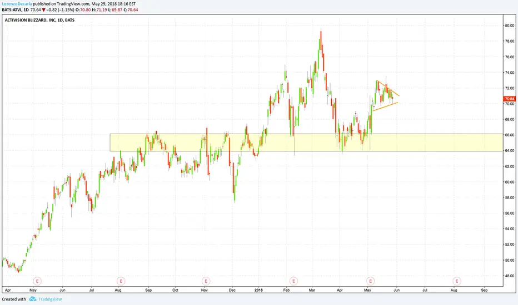518x305 pixels.
Task: Click the O:70.80 open value
Action: click(x=83, y=10)
